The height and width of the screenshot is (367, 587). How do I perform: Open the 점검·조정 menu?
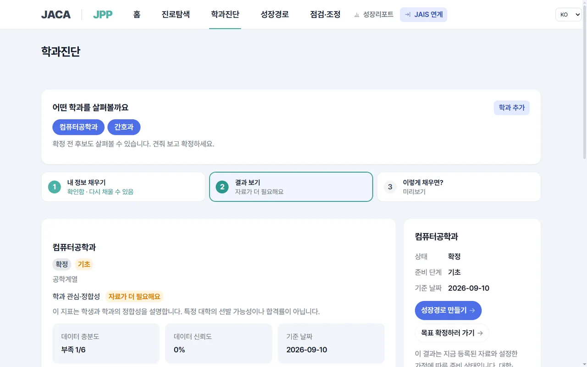pos(325,15)
